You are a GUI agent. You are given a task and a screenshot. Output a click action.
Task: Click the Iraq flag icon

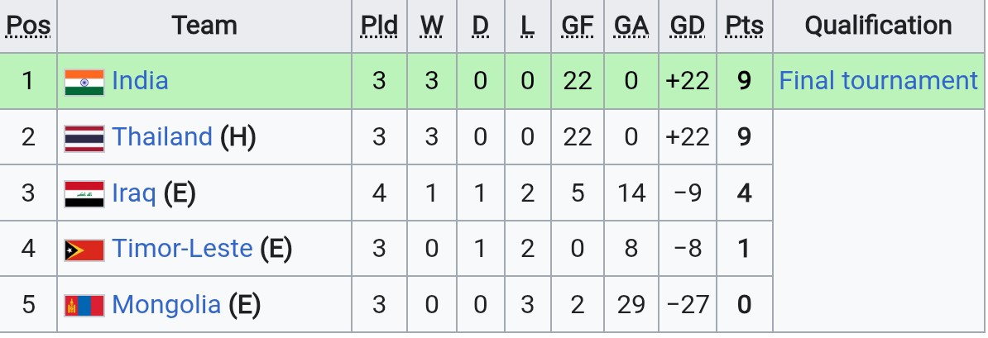pos(84,194)
